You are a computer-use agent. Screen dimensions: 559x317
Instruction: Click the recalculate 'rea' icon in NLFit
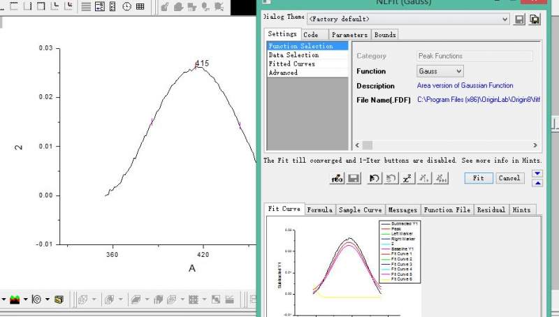point(337,179)
